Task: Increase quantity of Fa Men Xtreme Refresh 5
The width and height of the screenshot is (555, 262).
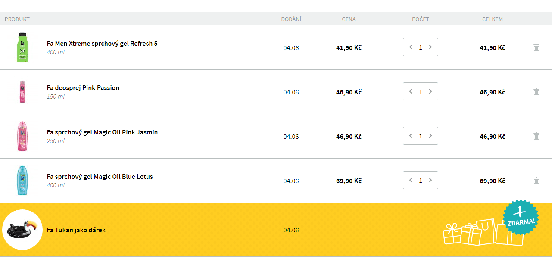Action: coord(430,47)
